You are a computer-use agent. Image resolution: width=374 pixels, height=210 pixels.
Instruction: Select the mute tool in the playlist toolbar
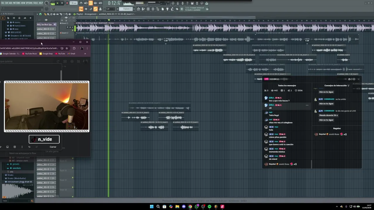54,14
